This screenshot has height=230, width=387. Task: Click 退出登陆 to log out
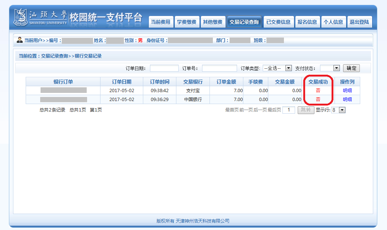pyautogui.click(x=359, y=22)
